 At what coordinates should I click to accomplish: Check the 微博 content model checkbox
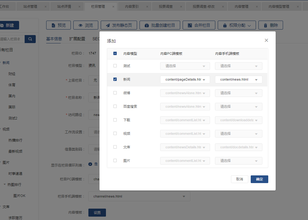pyautogui.click(x=115, y=93)
